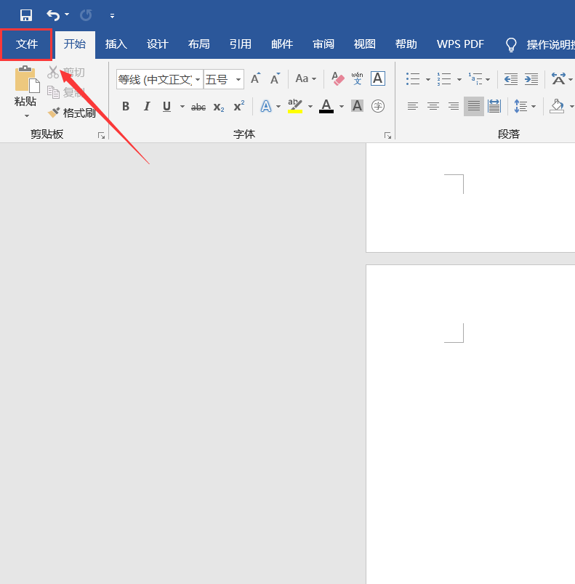Open the 剪贴板 dialog launcher
The height and width of the screenshot is (584, 575).
(101, 136)
